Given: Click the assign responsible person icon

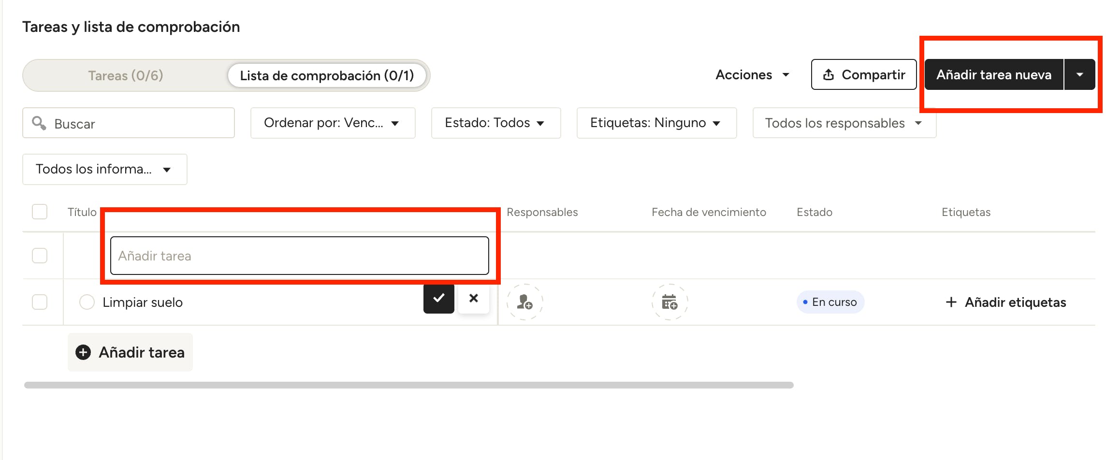Looking at the screenshot, I should point(524,302).
